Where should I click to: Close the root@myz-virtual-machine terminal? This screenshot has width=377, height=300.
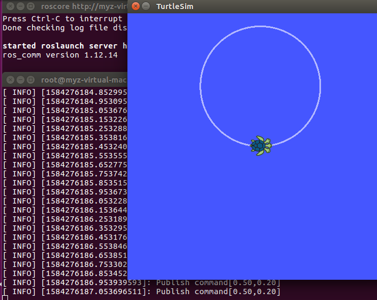[x=10, y=80]
